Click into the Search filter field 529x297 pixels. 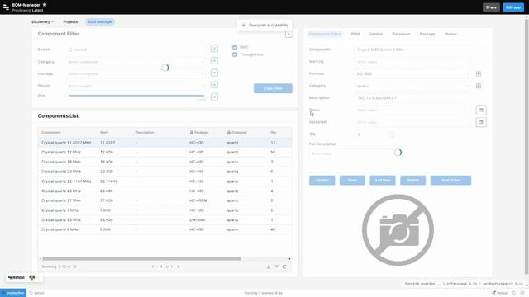136,49
